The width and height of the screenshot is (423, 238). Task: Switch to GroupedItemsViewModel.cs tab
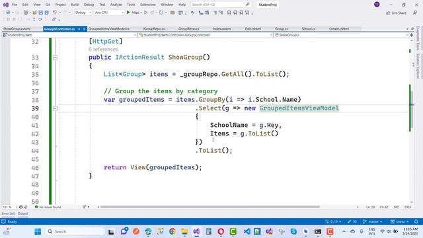tap(108, 28)
